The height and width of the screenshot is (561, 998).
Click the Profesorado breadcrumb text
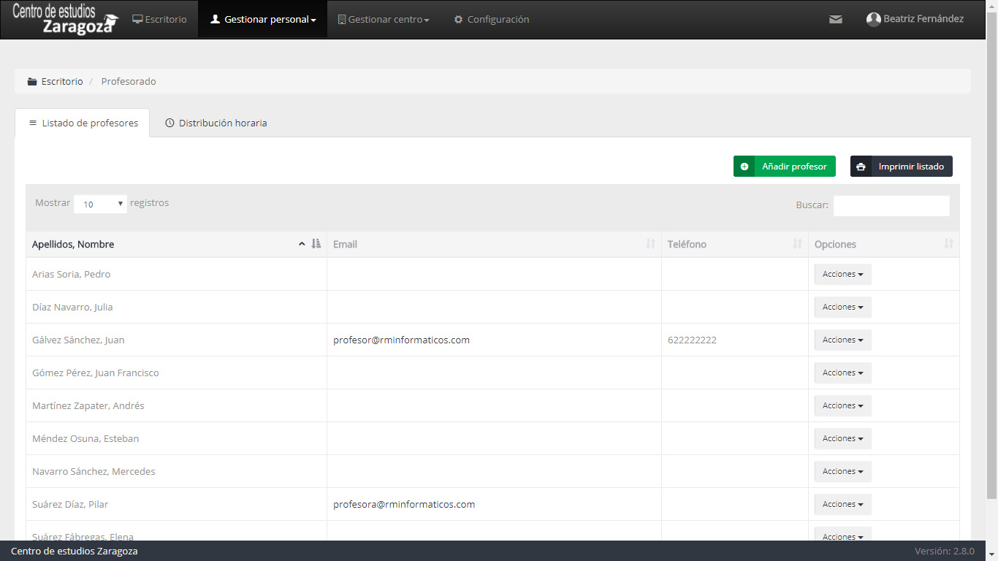pyautogui.click(x=129, y=81)
